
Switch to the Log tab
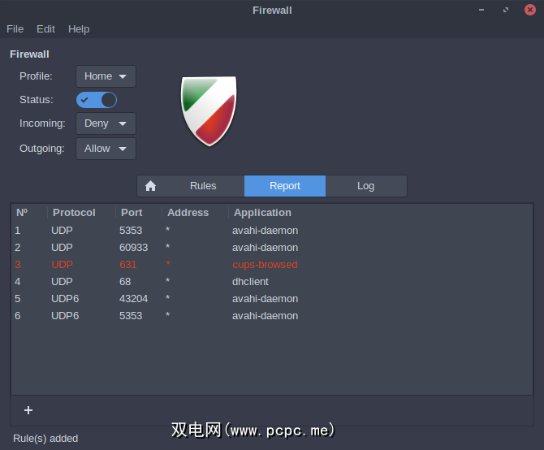[365, 186]
